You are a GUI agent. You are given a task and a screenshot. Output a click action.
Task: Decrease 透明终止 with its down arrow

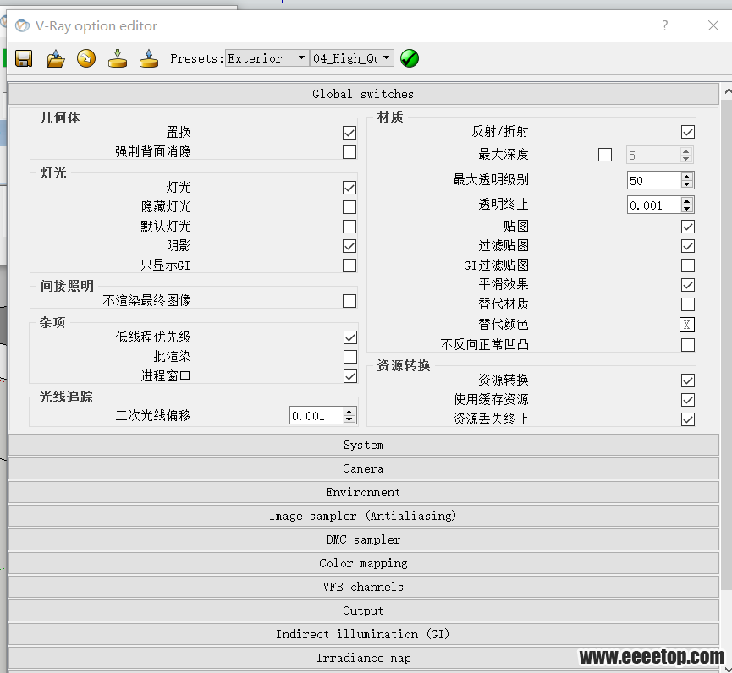tap(686, 209)
